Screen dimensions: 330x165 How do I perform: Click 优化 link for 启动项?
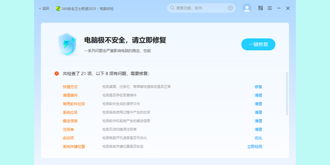click(258, 138)
